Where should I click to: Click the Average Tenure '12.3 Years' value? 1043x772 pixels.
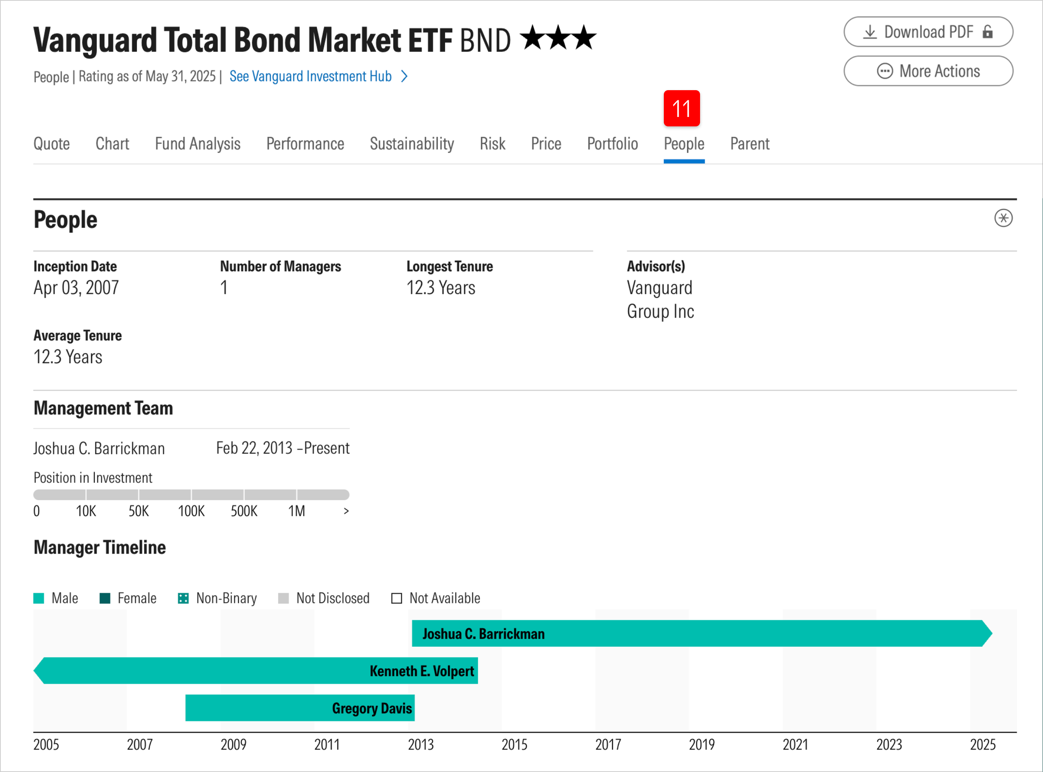[68, 357]
